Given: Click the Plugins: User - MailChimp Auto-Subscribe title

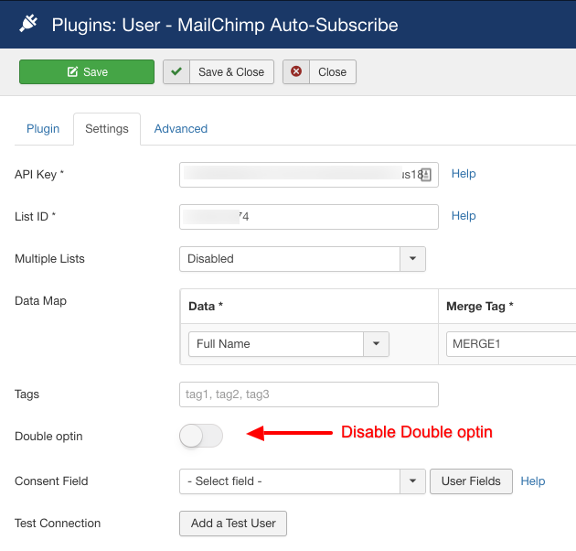Looking at the screenshot, I should (225, 25).
